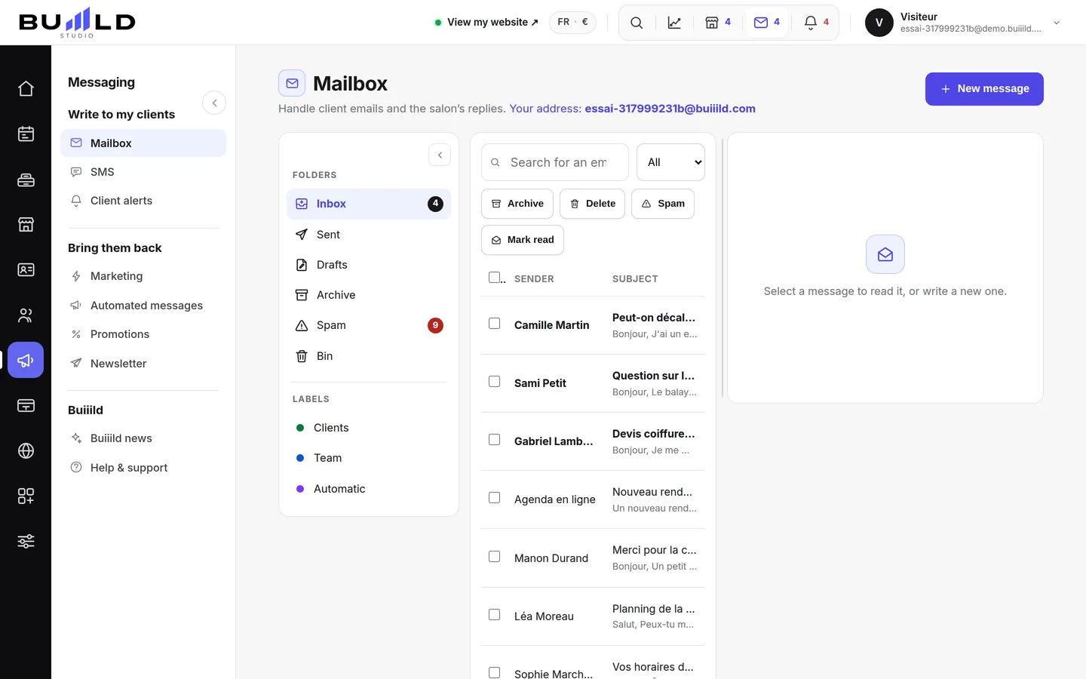1086x679 pixels.
Task: Click the Visiteur avatar circle
Action: (x=879, y=23)
